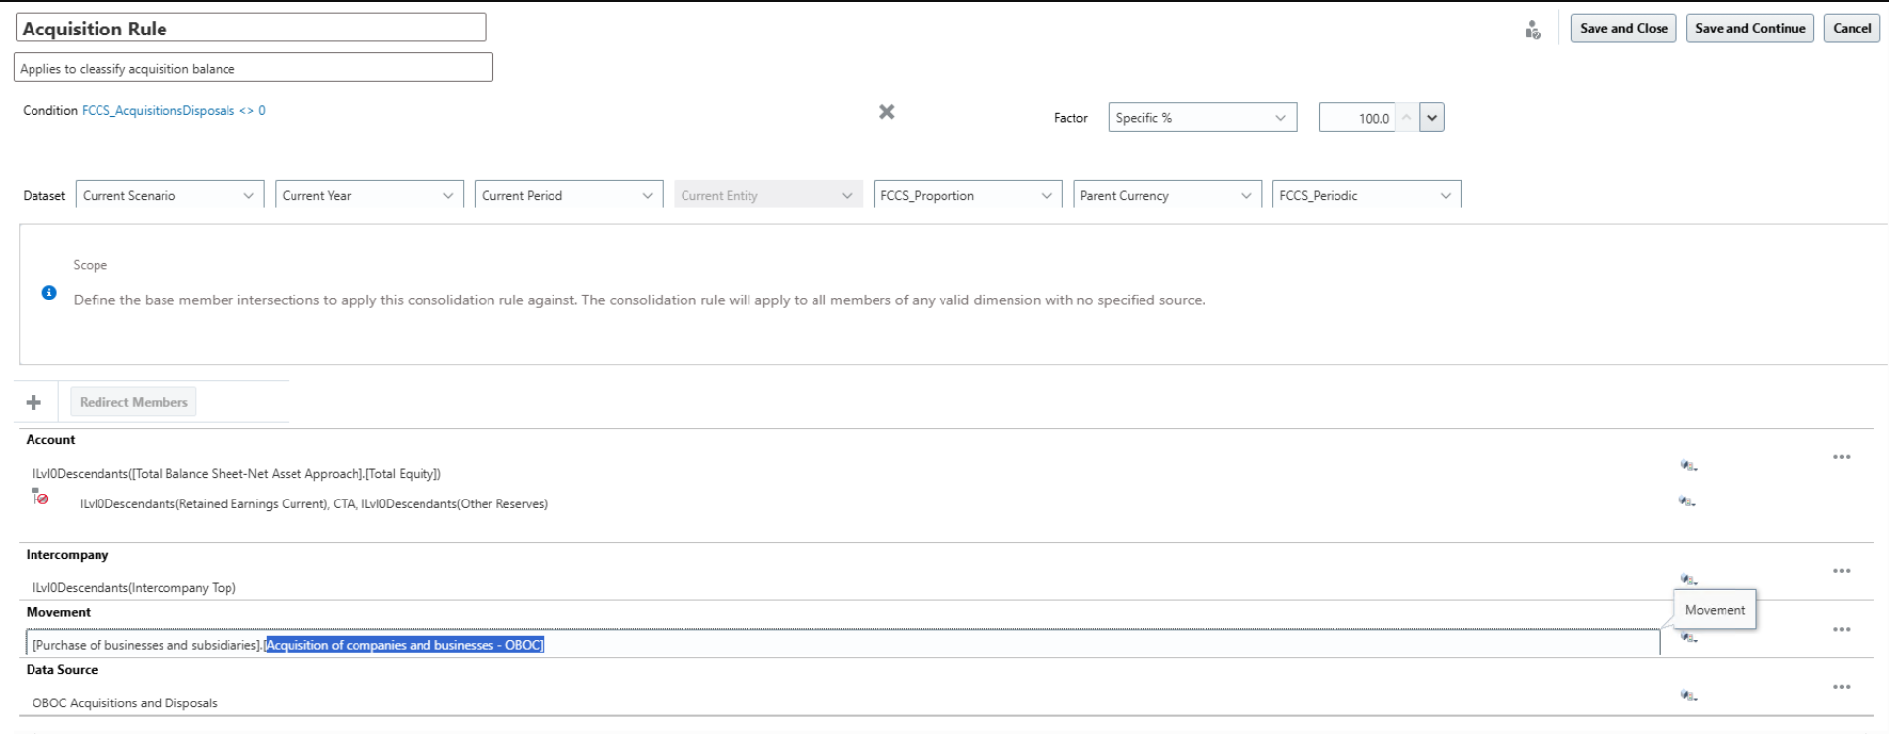Open the member selector for the Retained Earnings exclusion row
Screen dimensions: 1889x734
click(1687, 500)
